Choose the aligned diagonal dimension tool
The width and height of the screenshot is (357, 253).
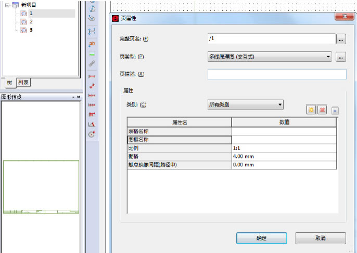click(x=92, y=86)
